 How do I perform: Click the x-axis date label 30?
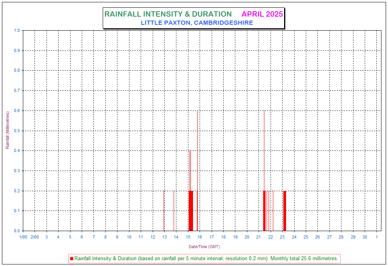tap(365, 237)
